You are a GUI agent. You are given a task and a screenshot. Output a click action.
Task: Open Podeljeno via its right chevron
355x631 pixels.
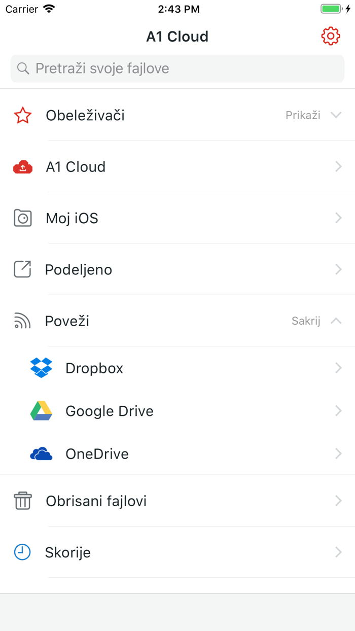tap(338, 269)
